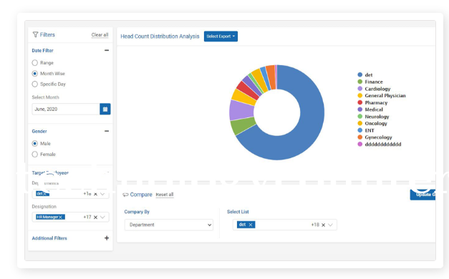Viewport: 449px width, 279px height.
Task: Collapse Date Filter with the minus icon
Action: pos(107,50)
